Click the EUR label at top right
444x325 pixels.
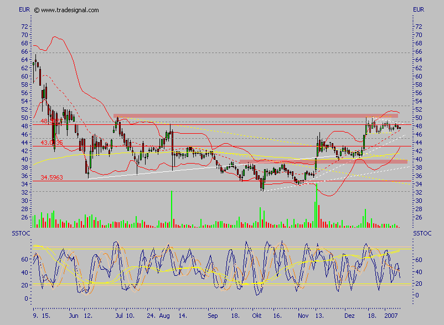click(x=419, y=10)
